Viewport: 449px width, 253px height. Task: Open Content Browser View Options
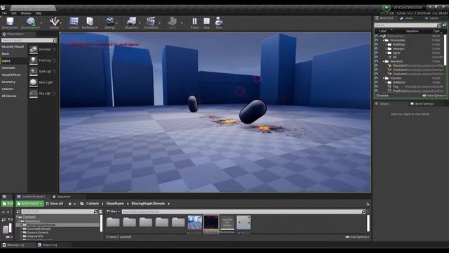(357, 238)
